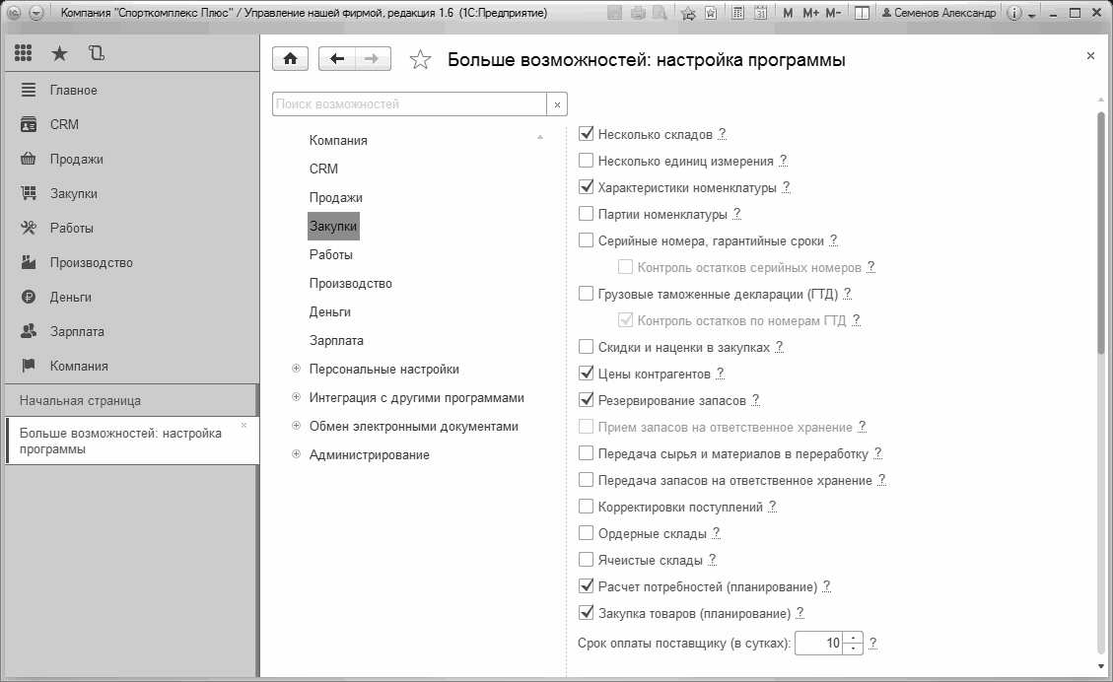
Task: Open the info (i) icon
Action: click(1014, 13)
